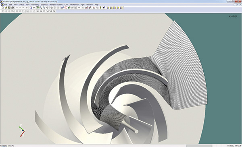
Task: Open the Agile menu
Action: pos(82,4)
